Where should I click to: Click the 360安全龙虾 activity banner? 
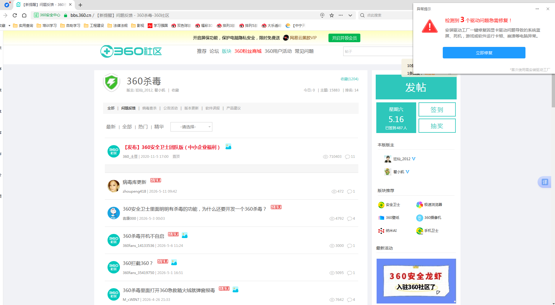coord(416,281)
